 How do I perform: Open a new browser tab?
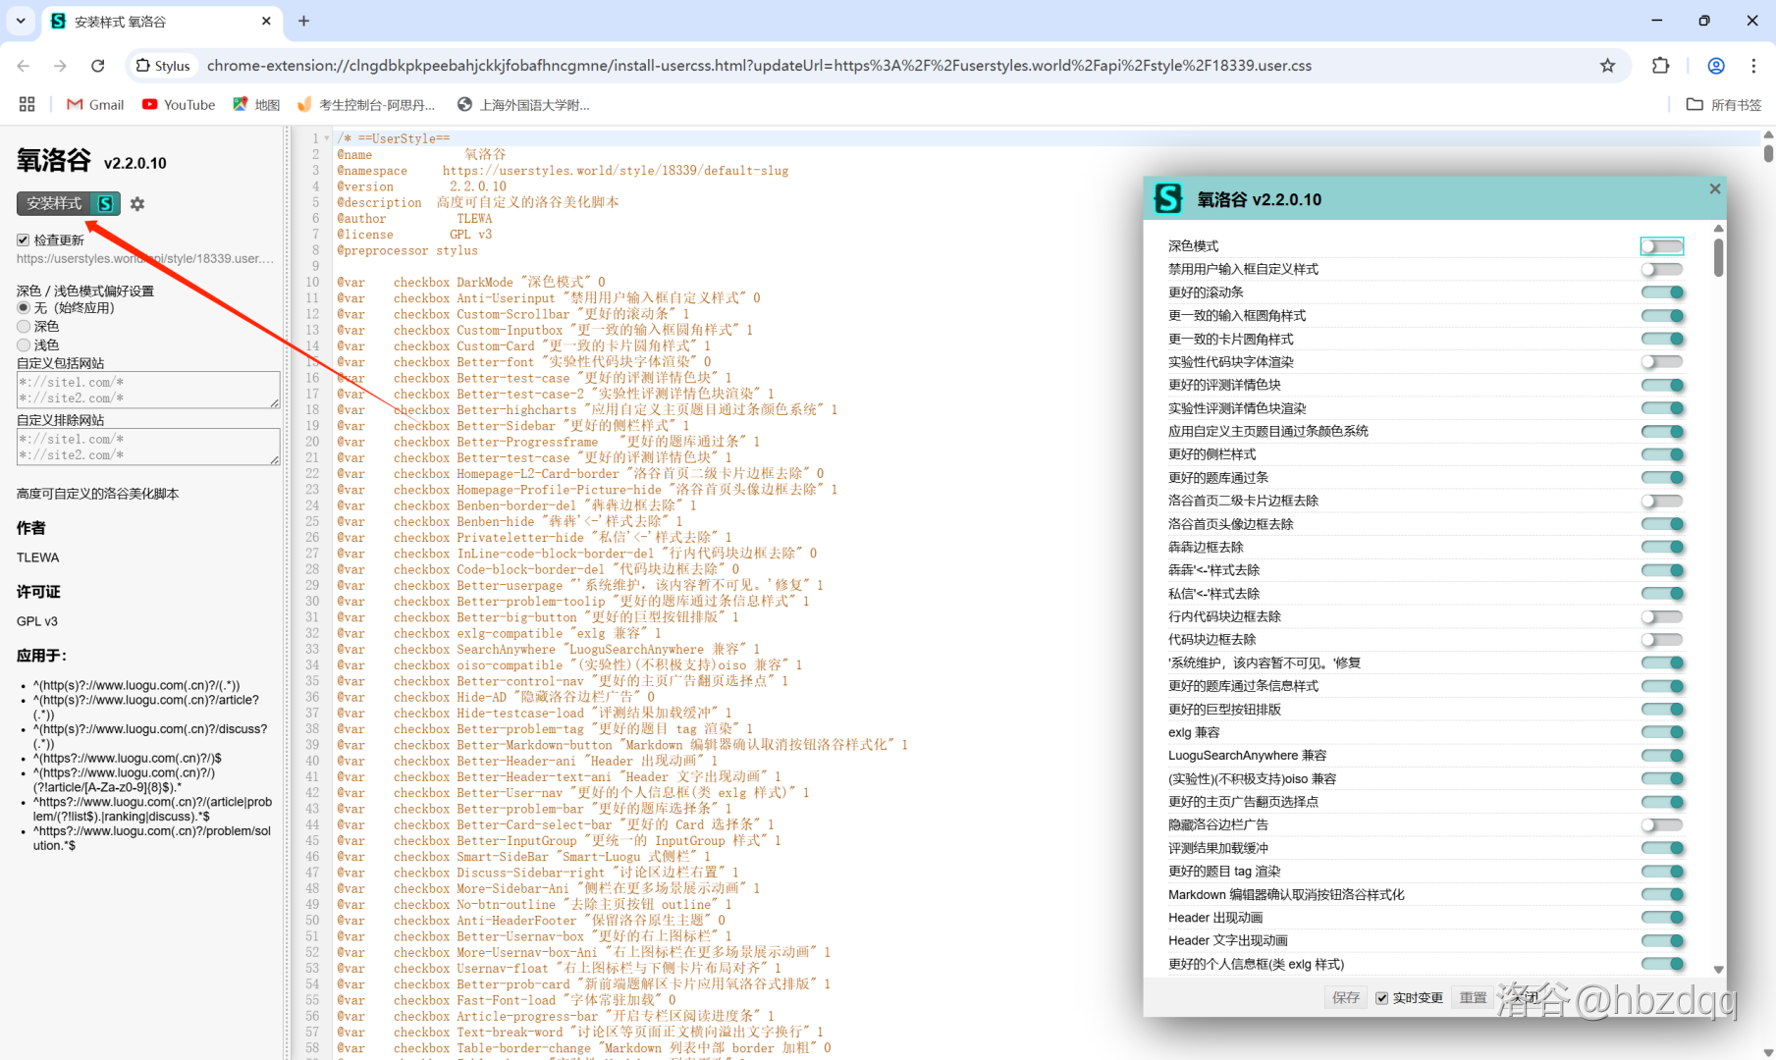pos(303,21)
